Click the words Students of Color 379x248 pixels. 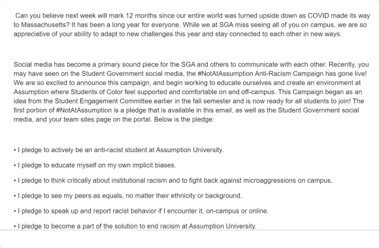(x=97, y=92)
